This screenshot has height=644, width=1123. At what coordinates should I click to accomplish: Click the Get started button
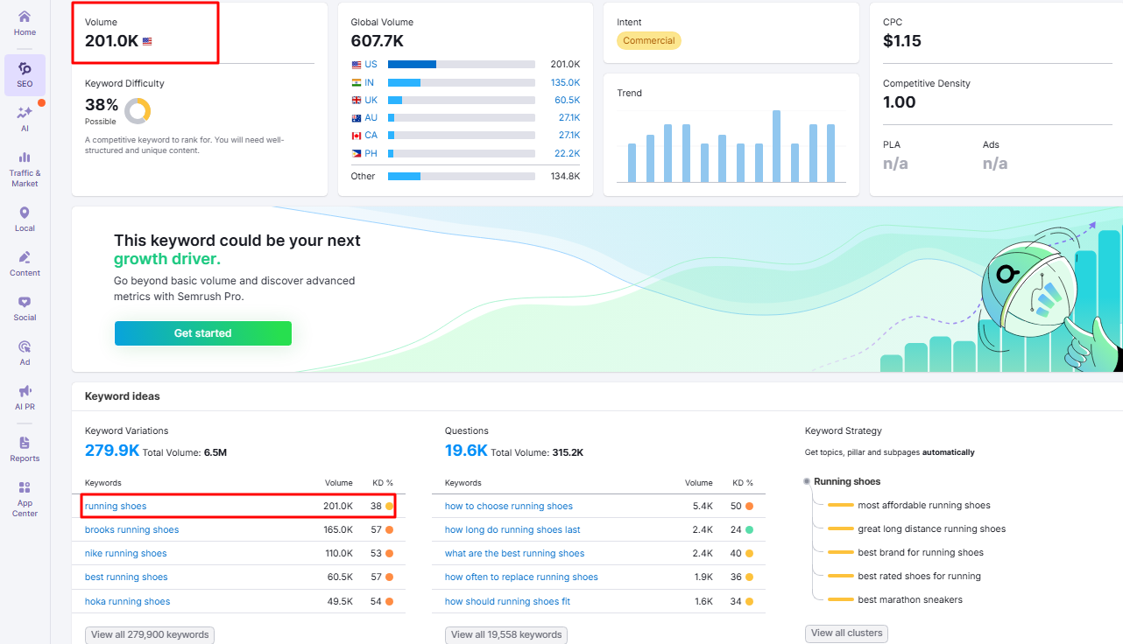202,333
